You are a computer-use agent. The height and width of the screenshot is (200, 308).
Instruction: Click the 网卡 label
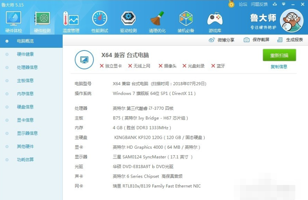point(79,186)
